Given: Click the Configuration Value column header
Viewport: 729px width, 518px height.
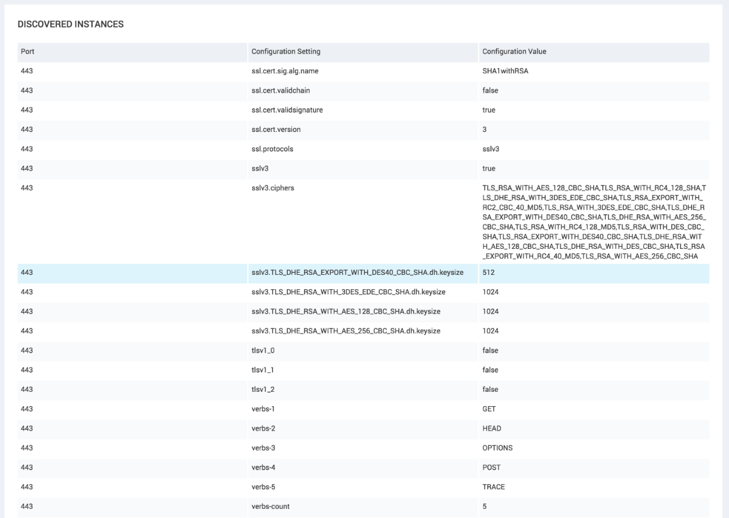Looking at the screenshot, I should point(514,52).
